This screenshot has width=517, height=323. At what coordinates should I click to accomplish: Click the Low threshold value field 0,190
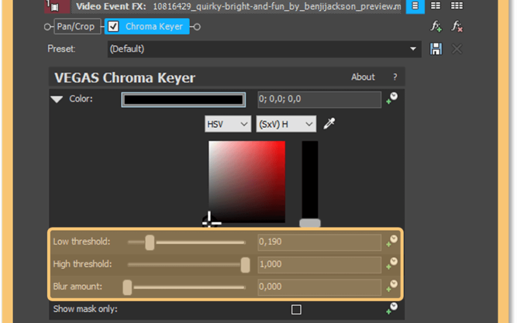[x=319, y=242]
